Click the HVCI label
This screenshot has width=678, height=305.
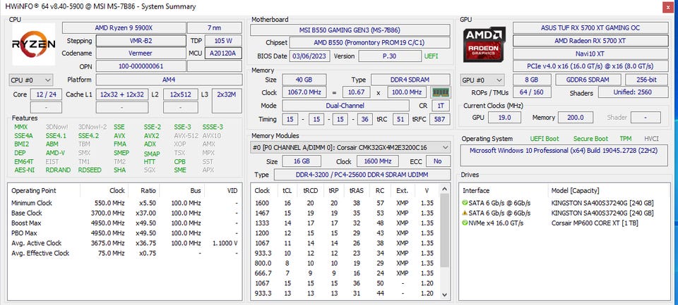(x=651, y=139)
